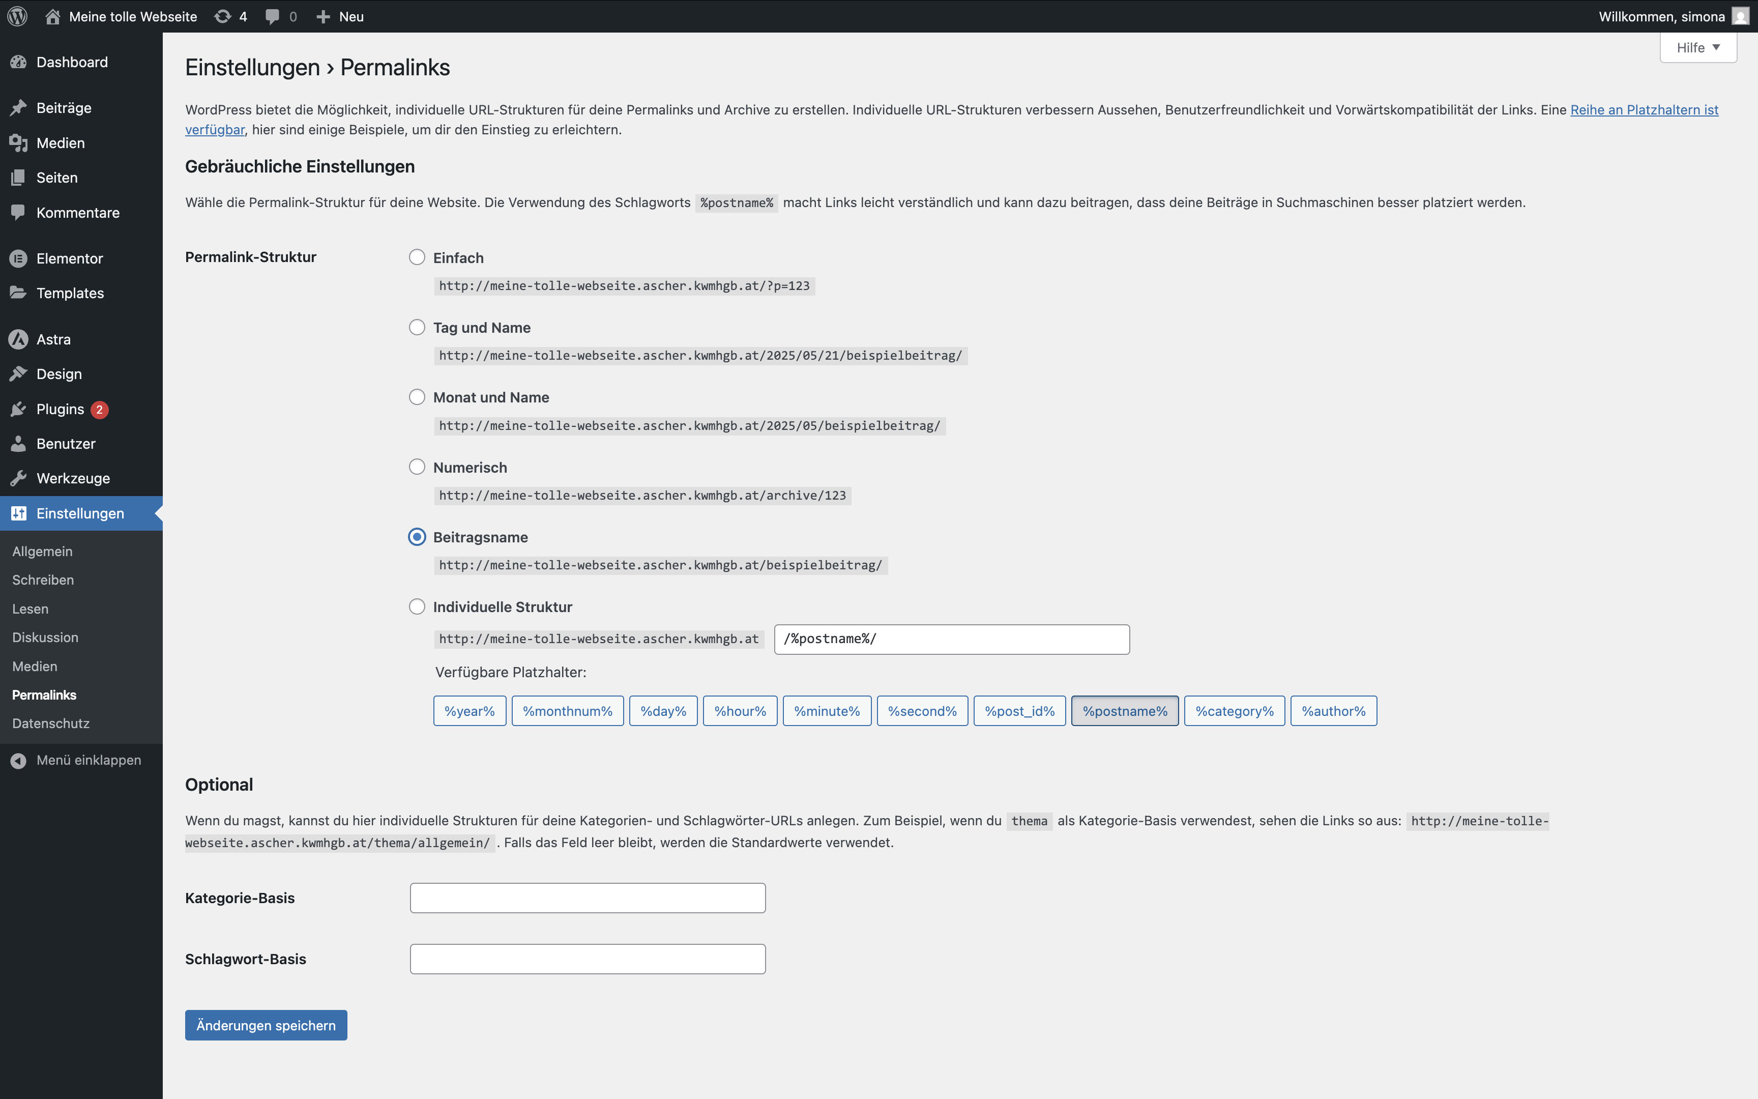Click the Werkzeuge wrench icon
The width and height of the screenshot is (1758, 1099).
tap(19, 478)
